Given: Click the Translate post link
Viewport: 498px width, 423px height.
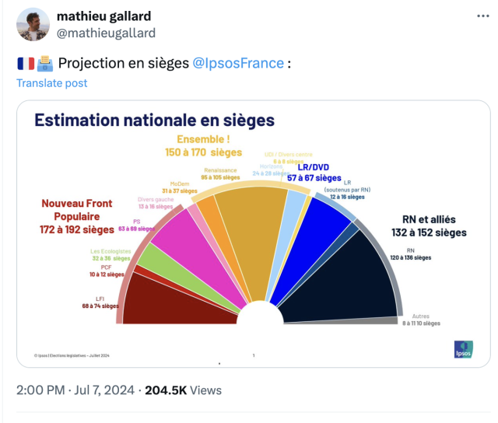Looking at the screenshot, I should (52, 83).
